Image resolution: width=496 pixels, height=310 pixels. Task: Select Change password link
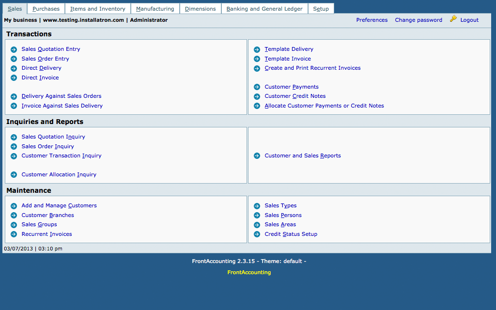pos(418,20)
